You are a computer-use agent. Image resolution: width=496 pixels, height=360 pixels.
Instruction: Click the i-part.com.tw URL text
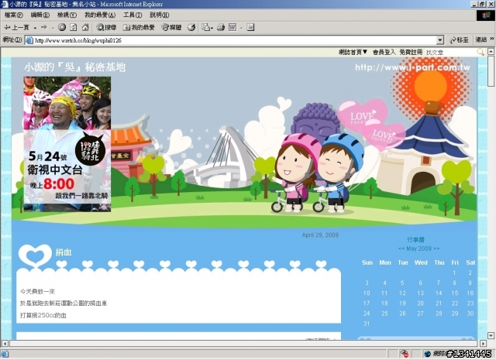tap(412, 67)
